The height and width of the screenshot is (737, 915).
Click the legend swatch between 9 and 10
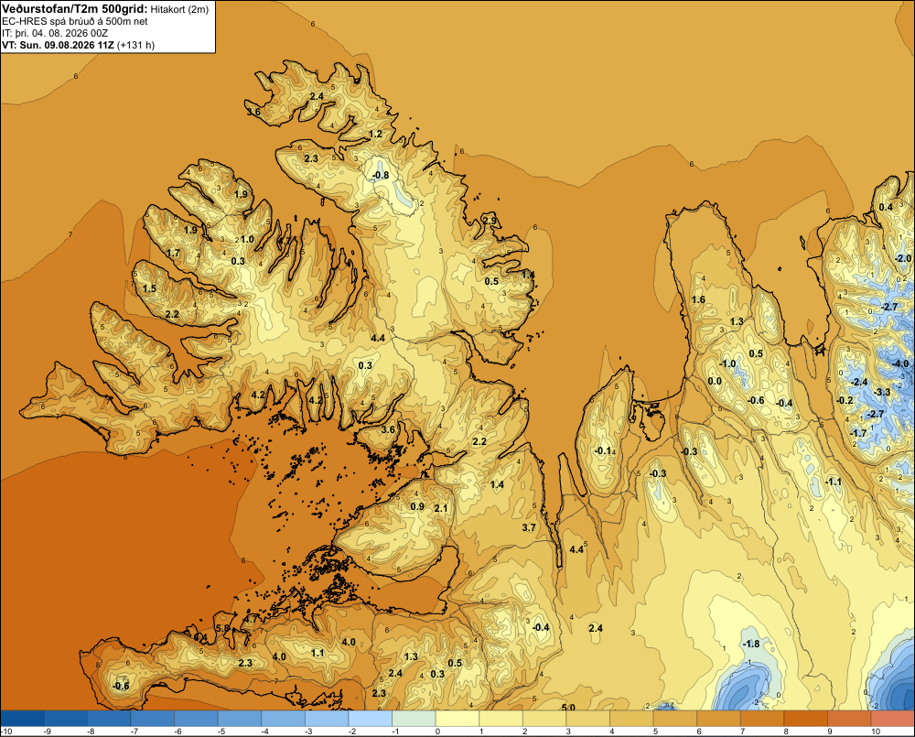[x=850, y=719]
